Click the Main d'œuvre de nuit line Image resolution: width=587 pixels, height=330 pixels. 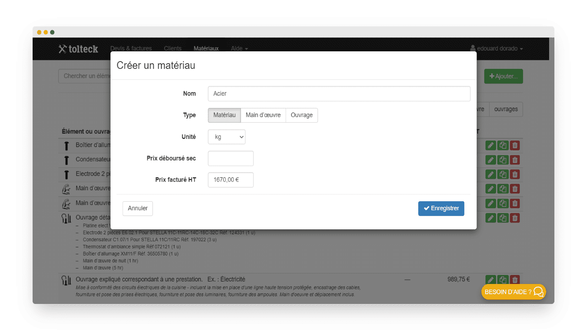pos(110,261)
